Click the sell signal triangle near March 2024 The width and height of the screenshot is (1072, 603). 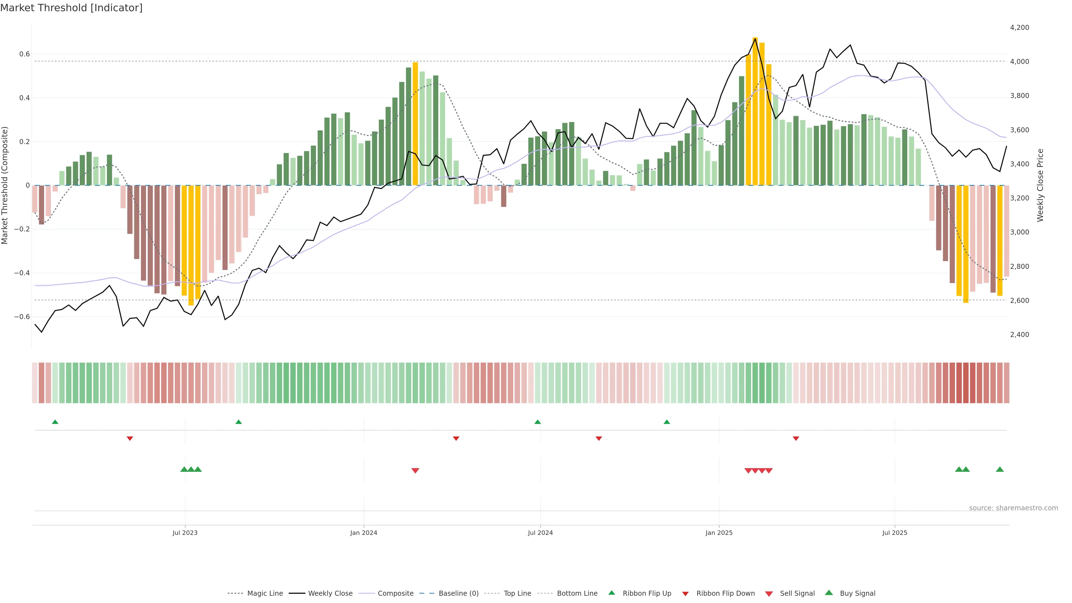tap(415, 471)
